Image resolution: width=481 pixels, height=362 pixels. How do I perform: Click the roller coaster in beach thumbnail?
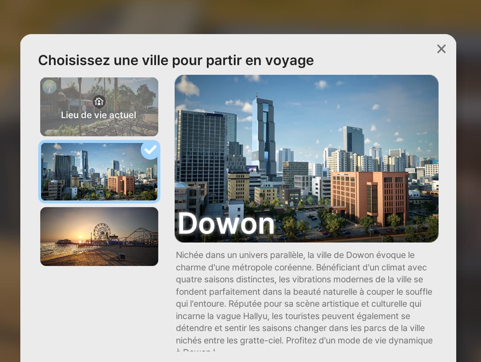click(x=140, y=236)
